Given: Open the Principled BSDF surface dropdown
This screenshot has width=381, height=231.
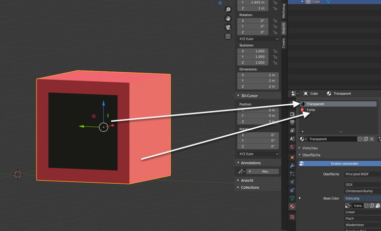Looking at the screenshot, I should point(362,174).
